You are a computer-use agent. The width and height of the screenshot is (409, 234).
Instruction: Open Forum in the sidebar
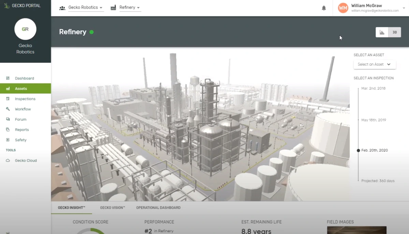pyautogui.click(x=20, y=119)
